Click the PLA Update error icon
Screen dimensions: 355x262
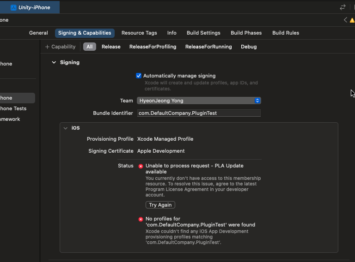(x=141, y=166)
